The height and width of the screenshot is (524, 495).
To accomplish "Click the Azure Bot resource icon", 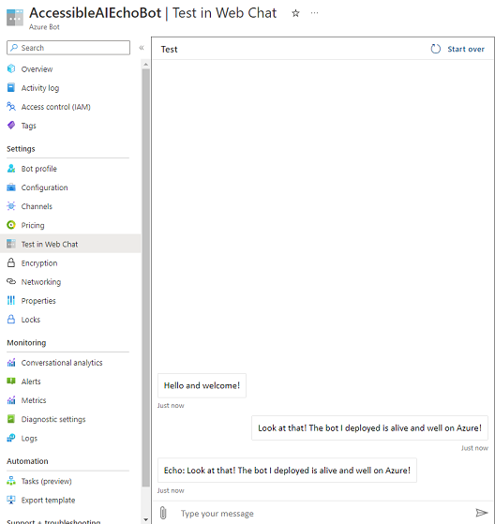I will click(15, 18).
